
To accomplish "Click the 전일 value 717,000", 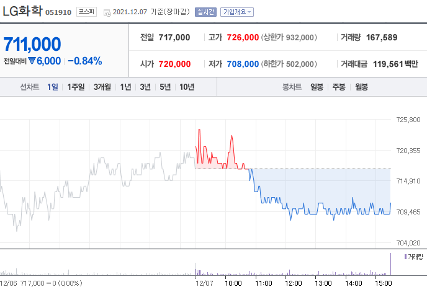I will click(x=174, y=38).
